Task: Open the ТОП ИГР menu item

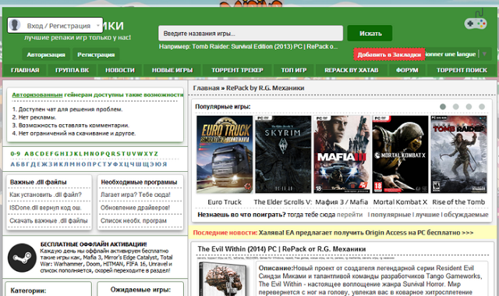Action: pyautogui.click(x=294, y=70)
